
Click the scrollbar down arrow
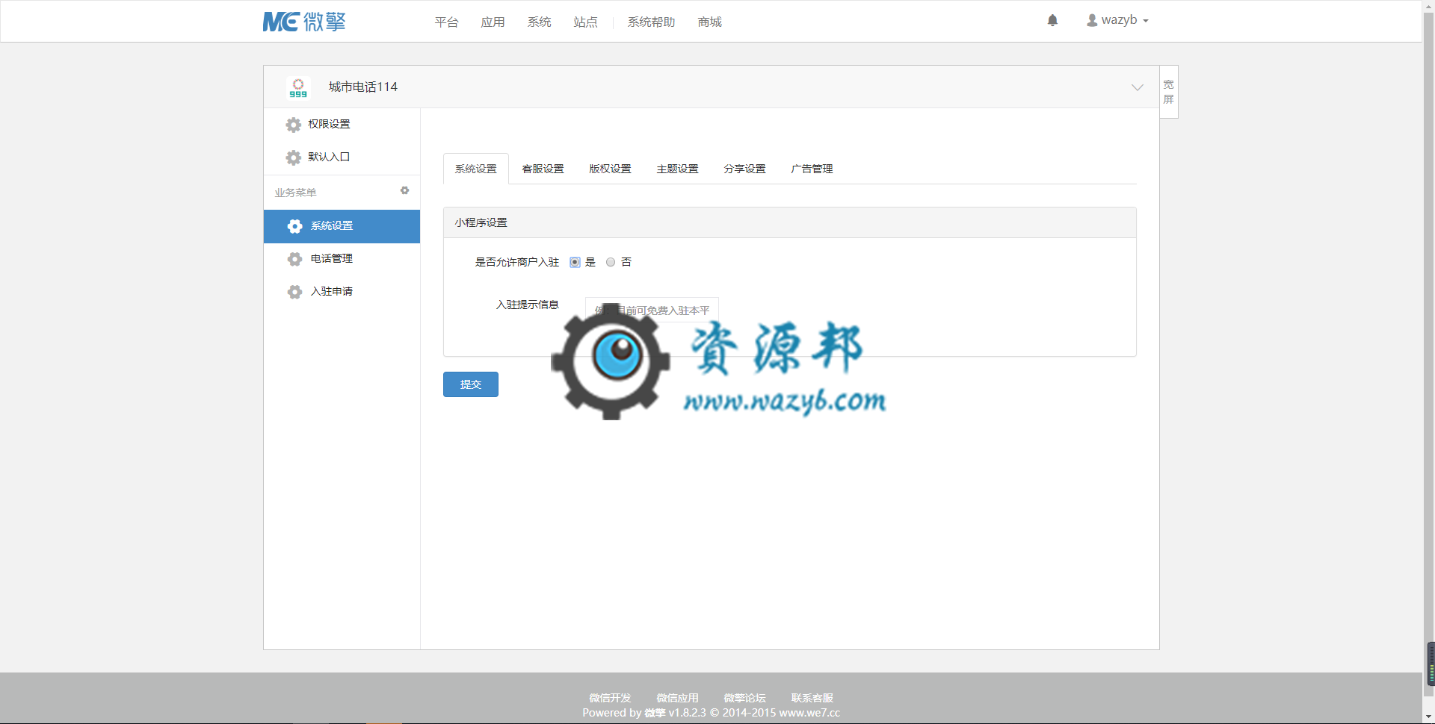[1429, 717]
